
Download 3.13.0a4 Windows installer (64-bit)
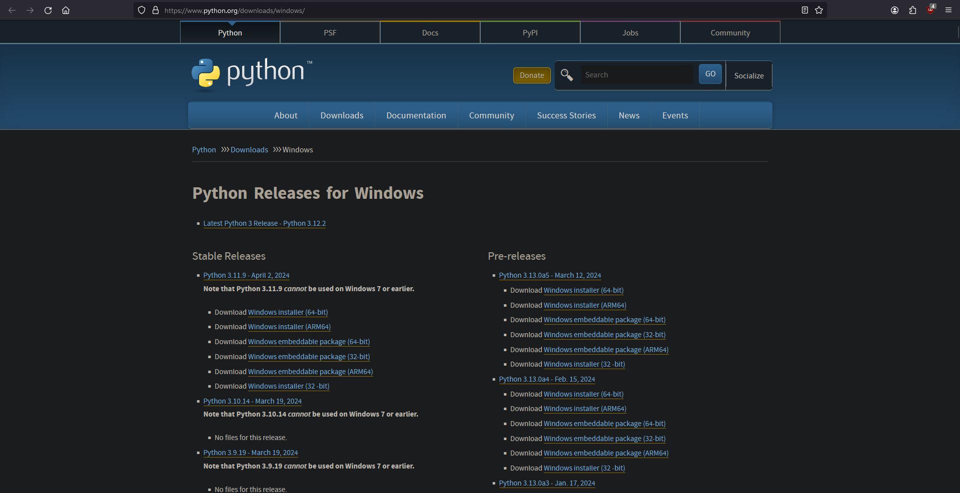pyautogui.click(x=584, y=394)
